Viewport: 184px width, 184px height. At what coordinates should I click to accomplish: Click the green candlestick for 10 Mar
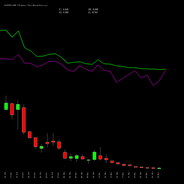point(95,156)
